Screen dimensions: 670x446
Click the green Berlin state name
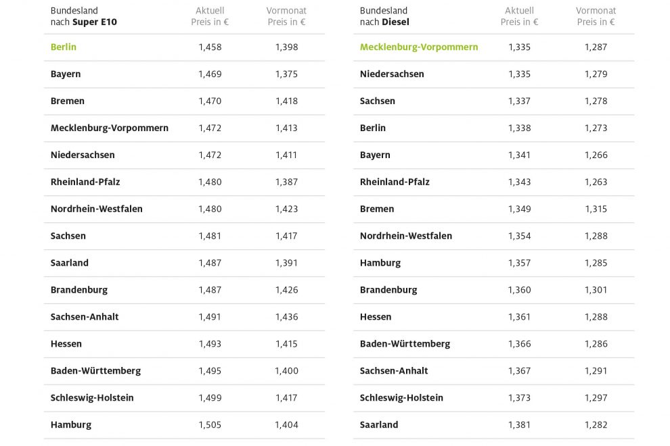tap(64, 47)
